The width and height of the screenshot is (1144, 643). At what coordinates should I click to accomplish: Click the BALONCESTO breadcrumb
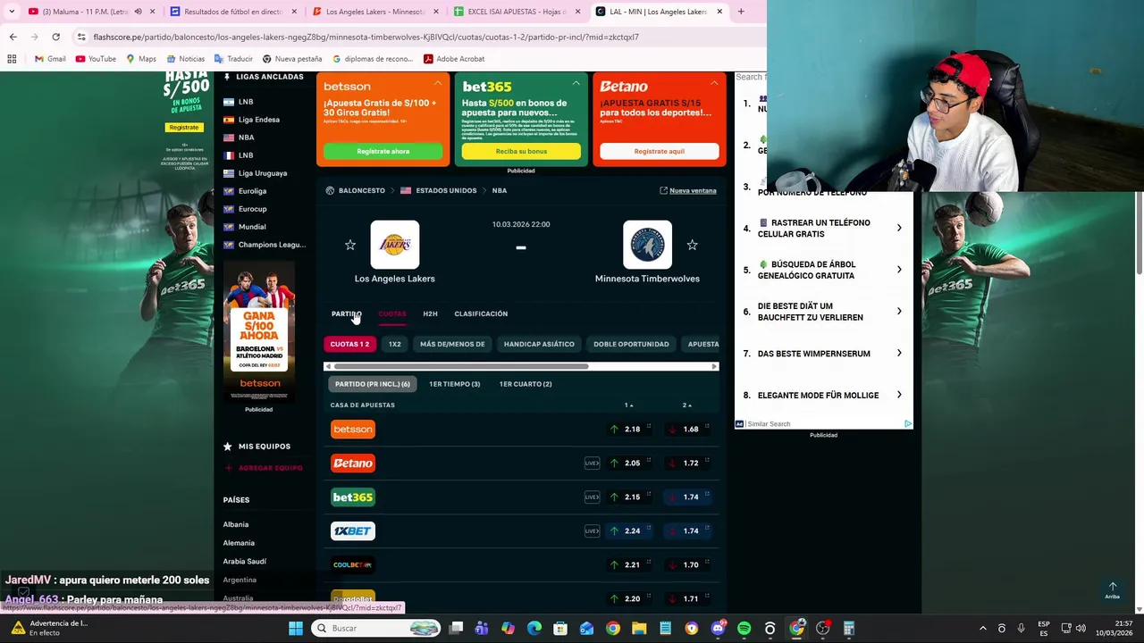(x=361, y=190)
